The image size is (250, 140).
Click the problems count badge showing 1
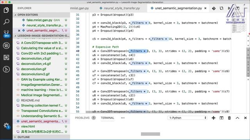click(x=94, y=118)
